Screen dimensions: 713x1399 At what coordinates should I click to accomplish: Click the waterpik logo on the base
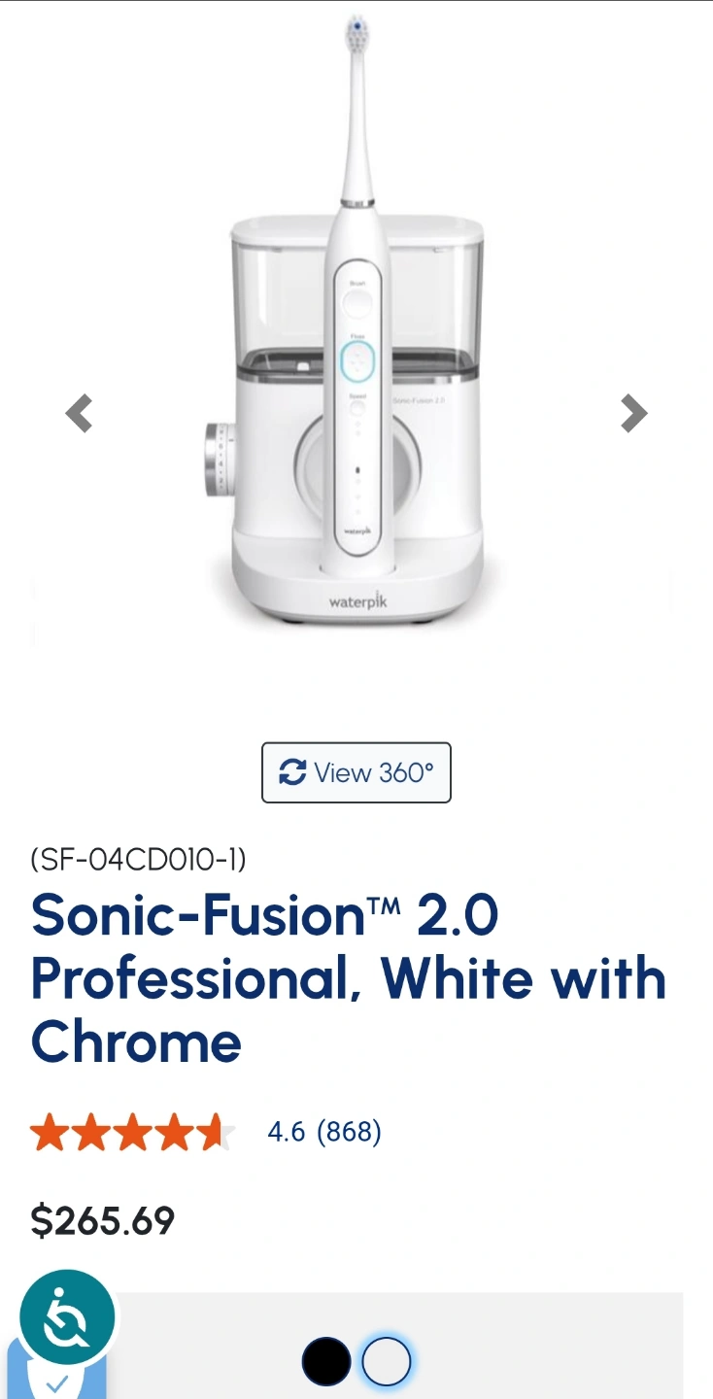tap(357, 601)
